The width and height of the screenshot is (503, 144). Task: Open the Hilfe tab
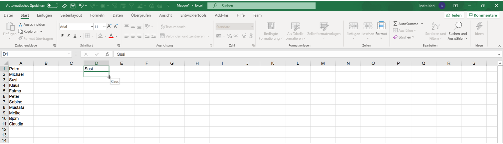click(240, 15)
